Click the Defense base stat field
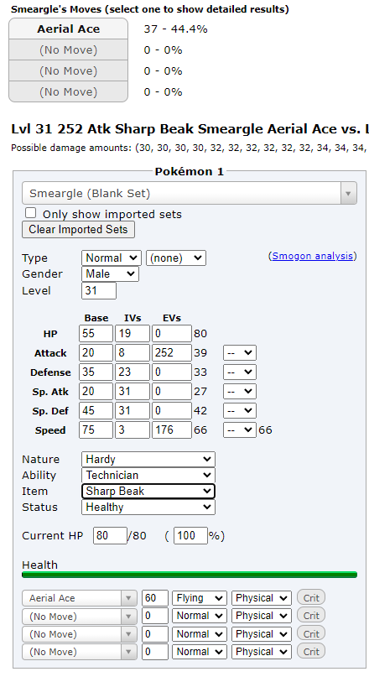 96,372
